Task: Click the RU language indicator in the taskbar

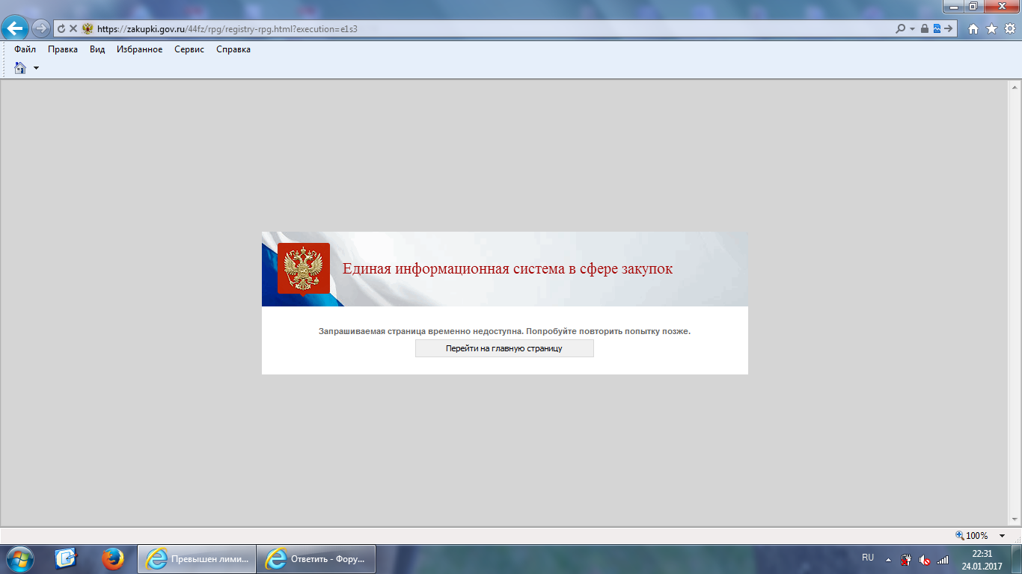Action: pyautogui.click(x=868, y=558)
